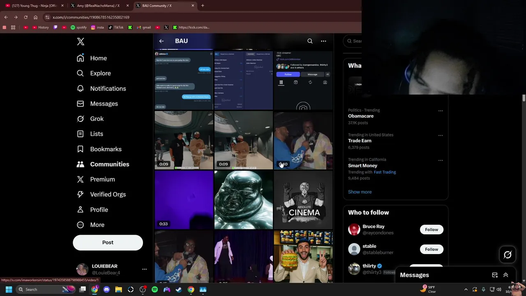Open spotify bookmark
The height and width of the screenshot is (296, 526).
[78, 28]
